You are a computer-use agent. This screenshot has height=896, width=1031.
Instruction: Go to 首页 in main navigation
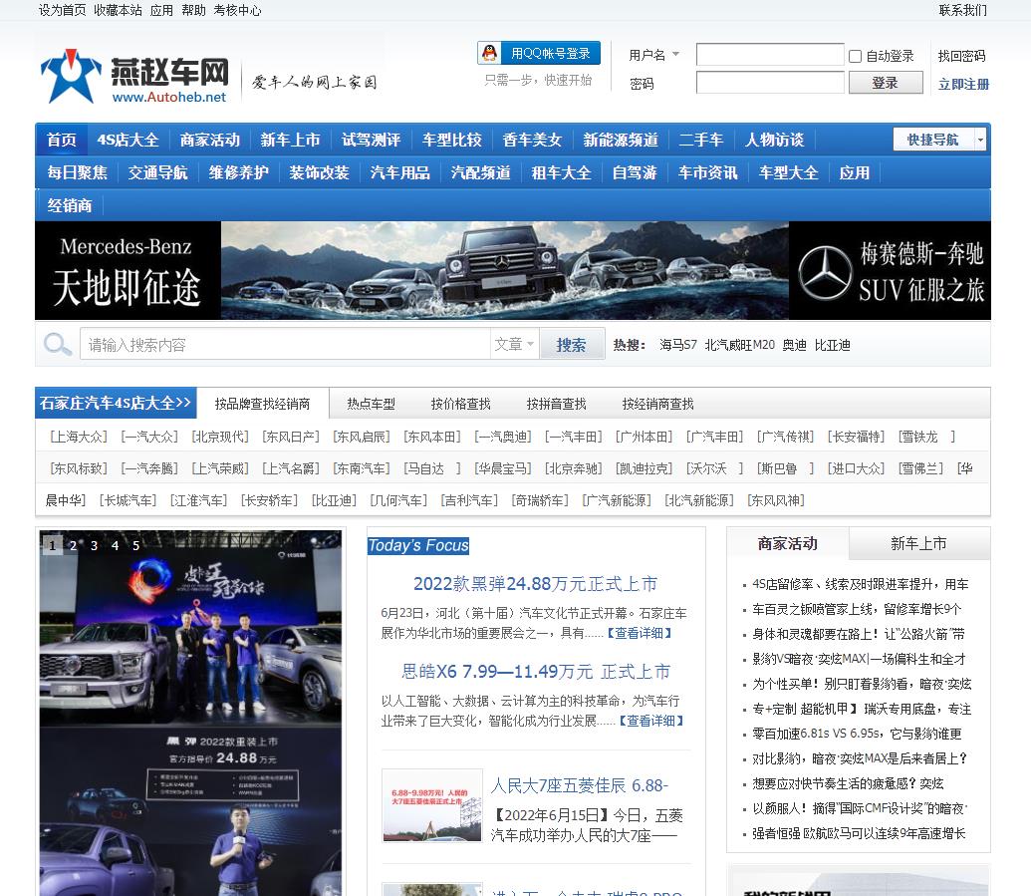pos(62,141)
